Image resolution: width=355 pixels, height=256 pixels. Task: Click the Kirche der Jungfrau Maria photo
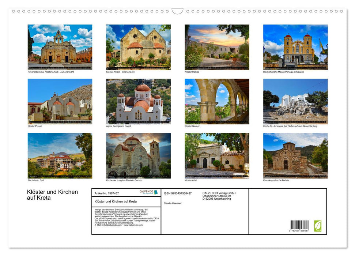(137, 157)
